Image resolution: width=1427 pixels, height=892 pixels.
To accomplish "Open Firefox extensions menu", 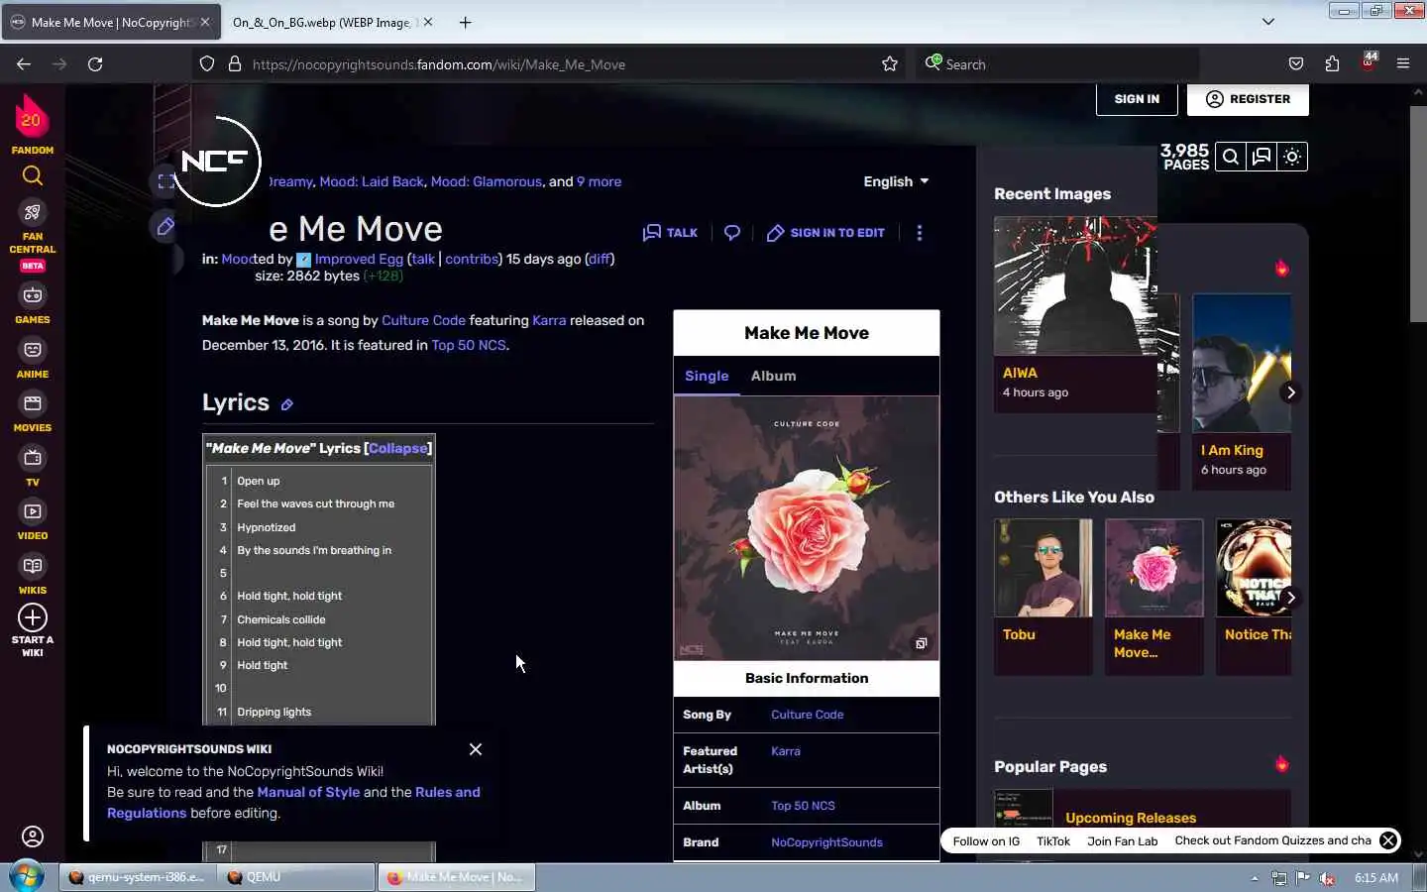I will 1332,64.
